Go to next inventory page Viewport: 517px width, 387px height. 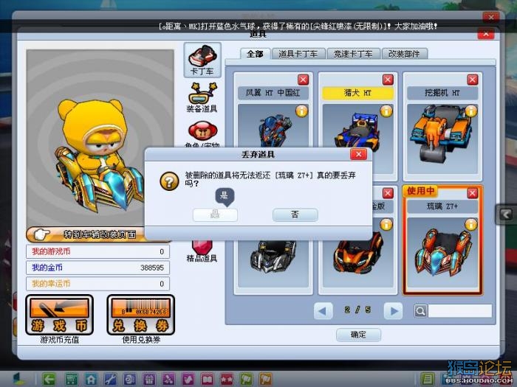point(393,310)
